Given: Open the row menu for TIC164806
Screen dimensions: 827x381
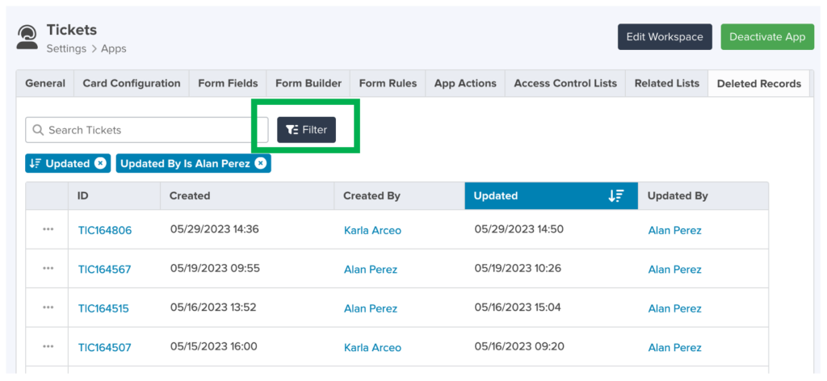Looking at the screenshot, I should pos(48,229).
